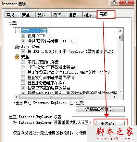This screenshot has width=137, height=142.
Task: Click the horizontal scroll right arrow
Action: (x=115, y=97)
